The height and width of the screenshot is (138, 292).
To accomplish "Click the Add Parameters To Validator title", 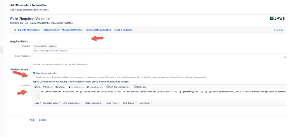I will tap(29, 5).
